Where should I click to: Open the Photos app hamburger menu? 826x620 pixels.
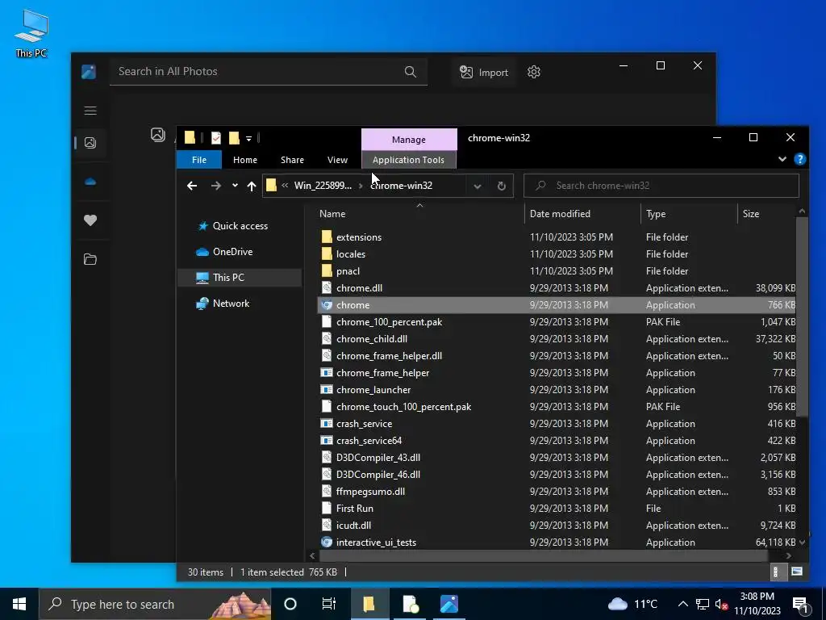90,110
